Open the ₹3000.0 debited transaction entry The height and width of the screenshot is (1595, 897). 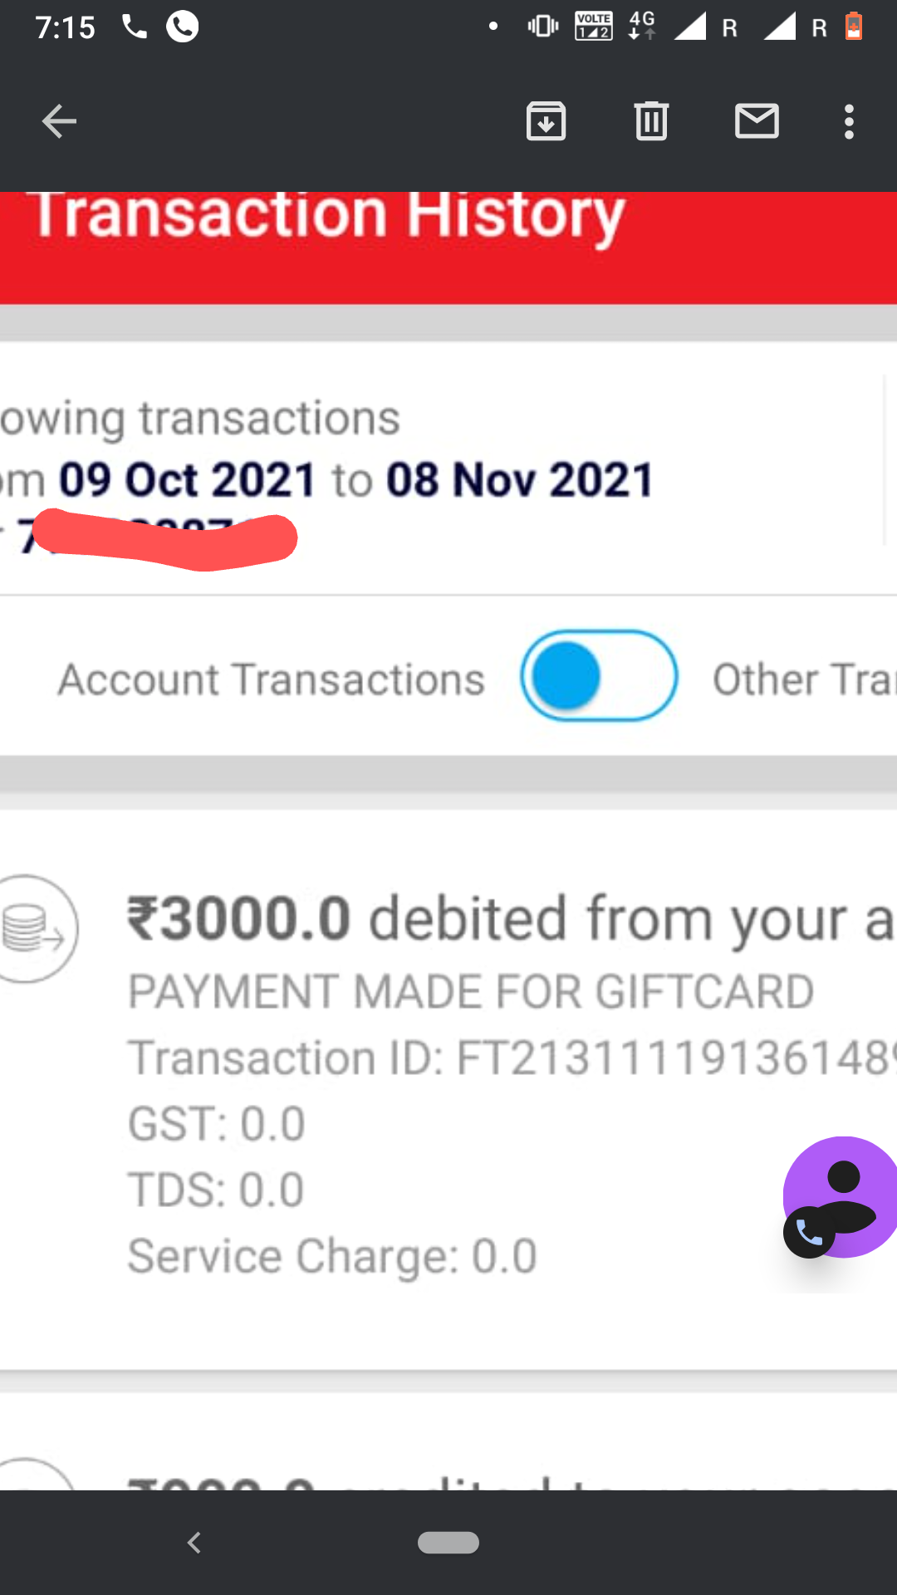click(x=508, y=920)
